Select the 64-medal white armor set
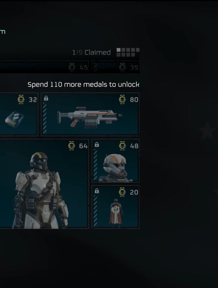Image resolution: width=218 pixels, height=288 pixels. coord(44,184)
